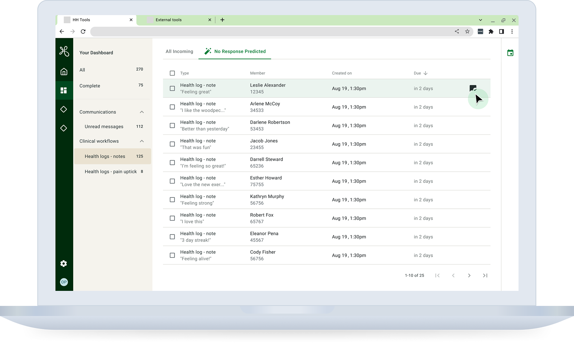Check the Esther Howard row checkbox
574x344 pixels.
tap(172, 181)
